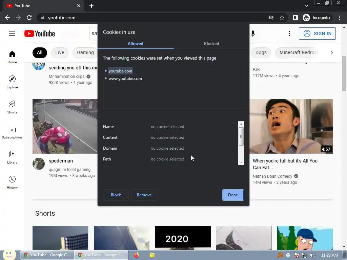Open Subscriptions in the sidebar
This screenshot has width=347, height=260.
pyautogui.click(x=12, y=132)
